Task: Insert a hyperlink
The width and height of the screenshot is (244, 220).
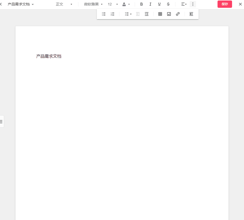Action: click(x=178, y=14)
